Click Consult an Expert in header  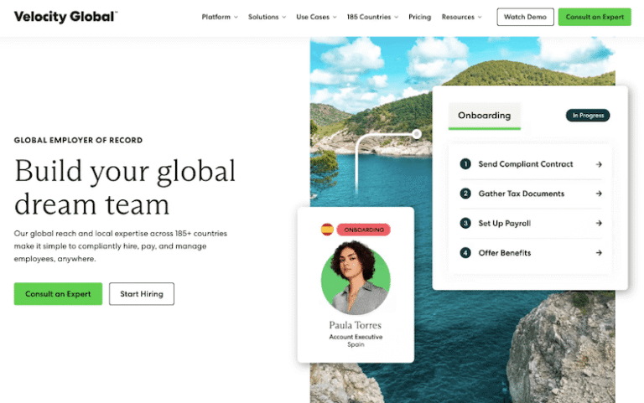click(595, 17)
